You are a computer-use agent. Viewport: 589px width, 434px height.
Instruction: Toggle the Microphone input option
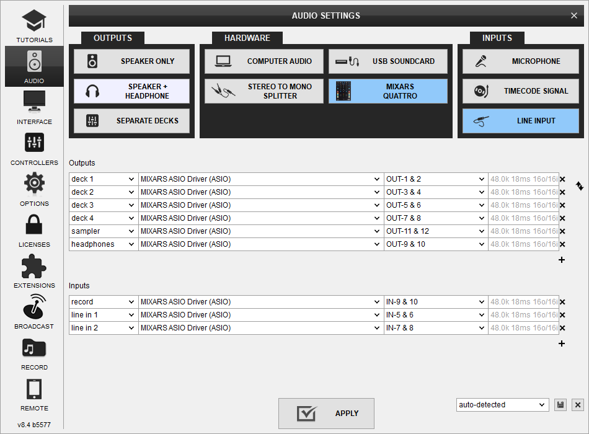coord(520,61)
